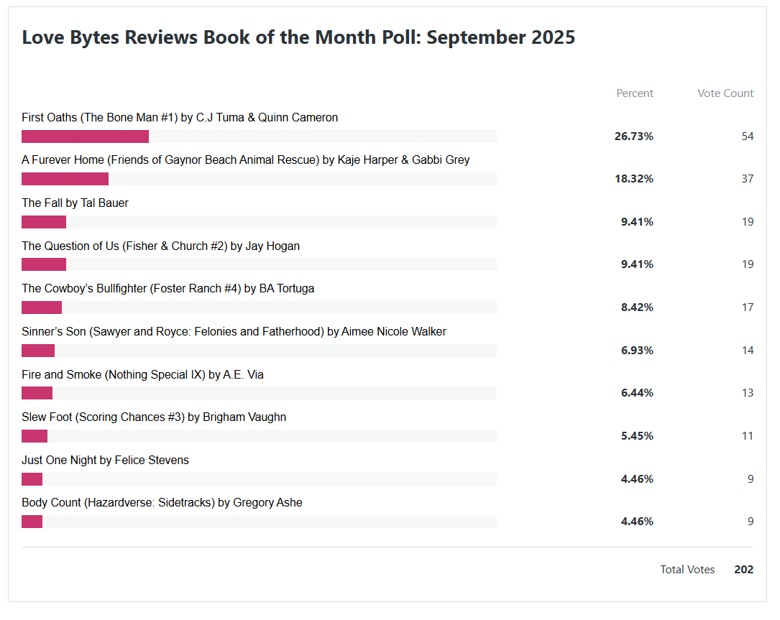Click the poll title heading

pos(298,37)
